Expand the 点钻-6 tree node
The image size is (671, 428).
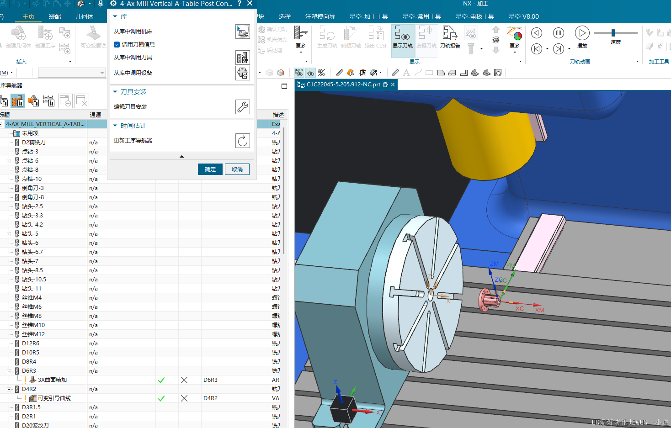point(9,161)
